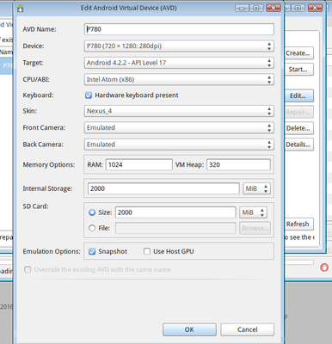Select the SD Card Size radio button
Viewport: 332px width, 344px height.
(92, 212)
